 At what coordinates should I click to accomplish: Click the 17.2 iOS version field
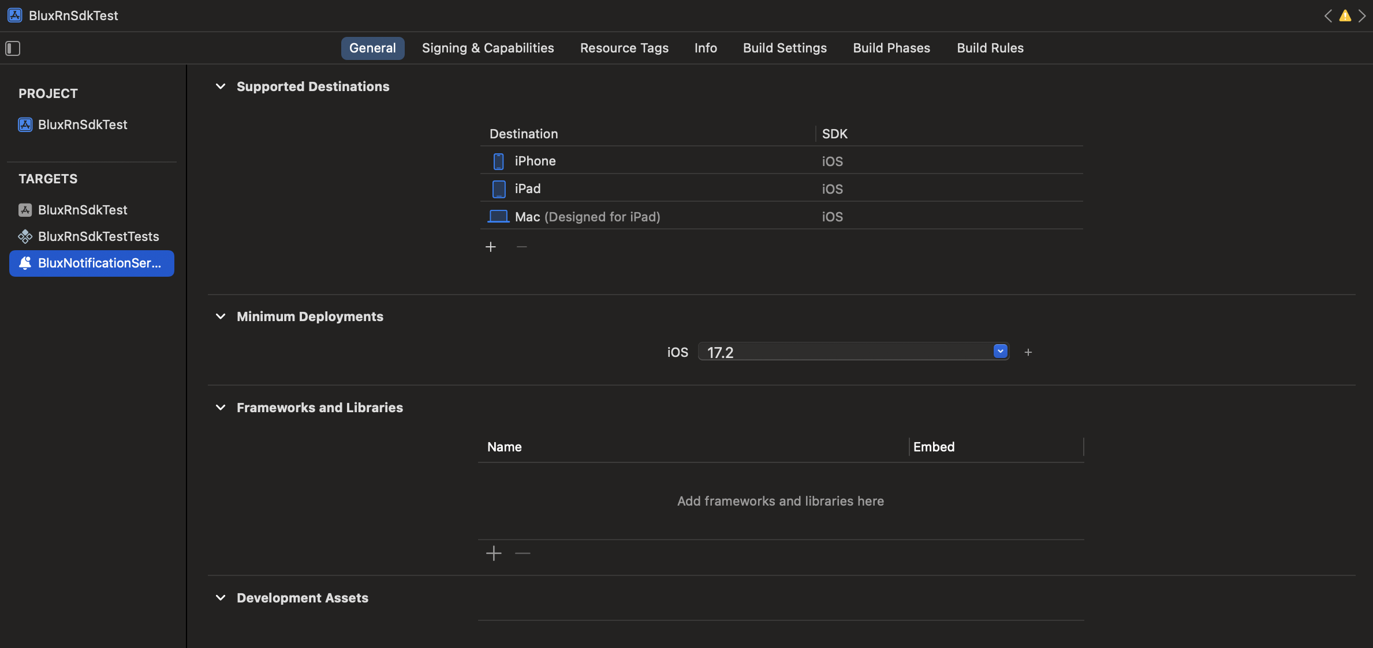853,352
